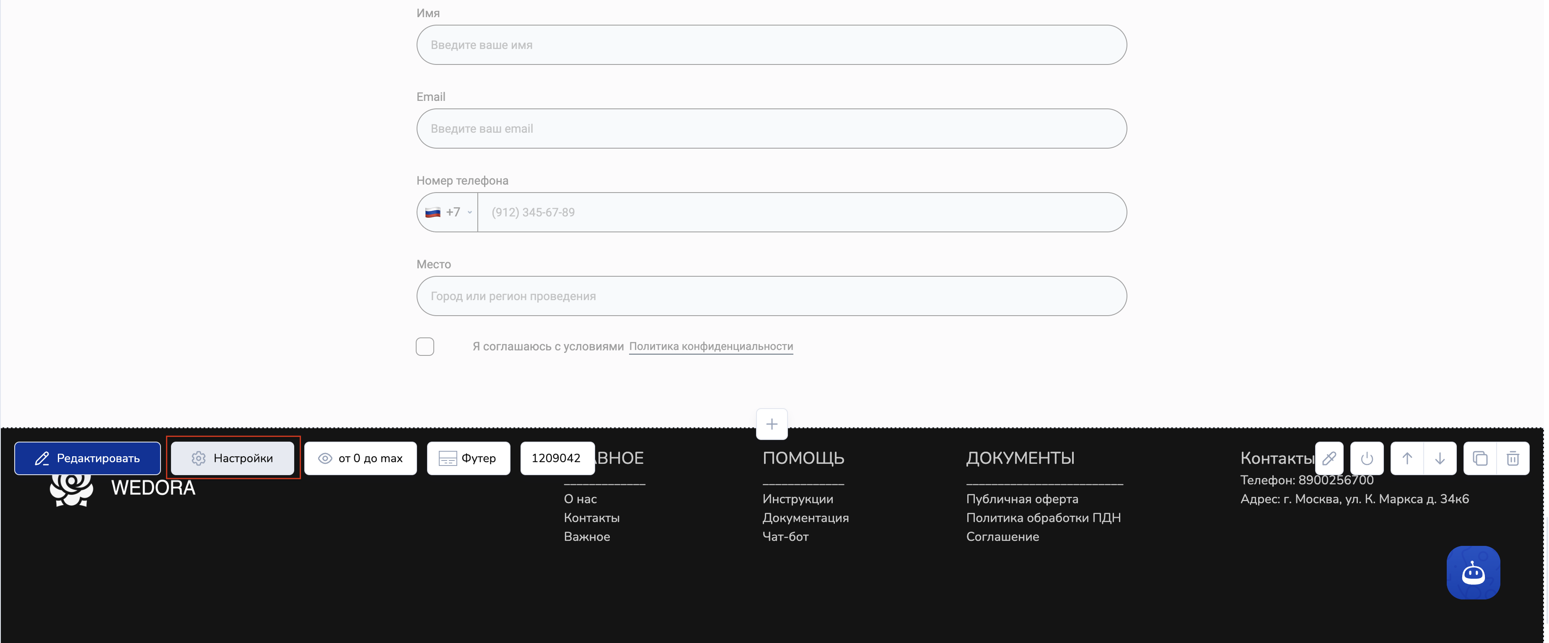The width and height of the screenshot is (1549, 643).
Task: Open Политика конфиденциальности link
Action: click(x=711, y=347)
